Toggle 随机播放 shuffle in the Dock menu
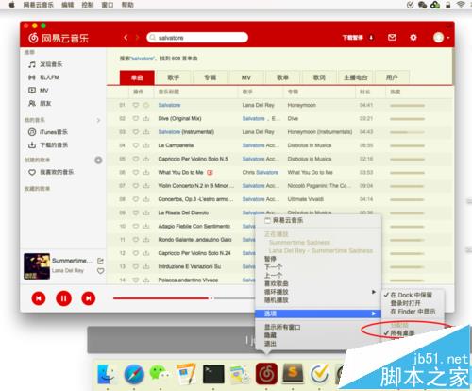The width and height of the screenshot is (472, 391). pyautogui.click(x=276, y=300)
